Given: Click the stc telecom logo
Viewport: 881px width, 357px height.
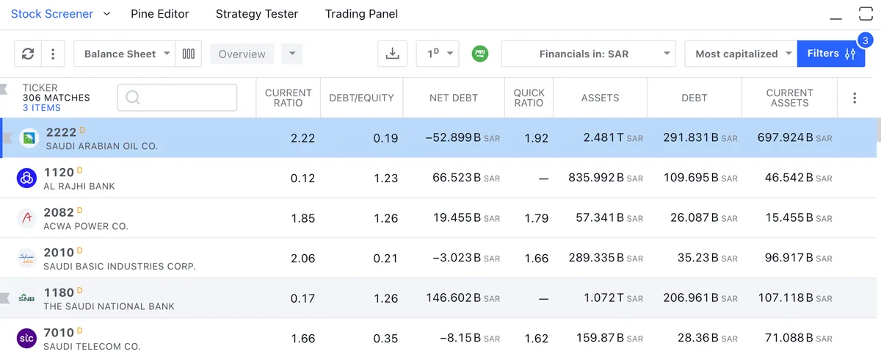Looking at the screenshot, I should tap(26, 338).
